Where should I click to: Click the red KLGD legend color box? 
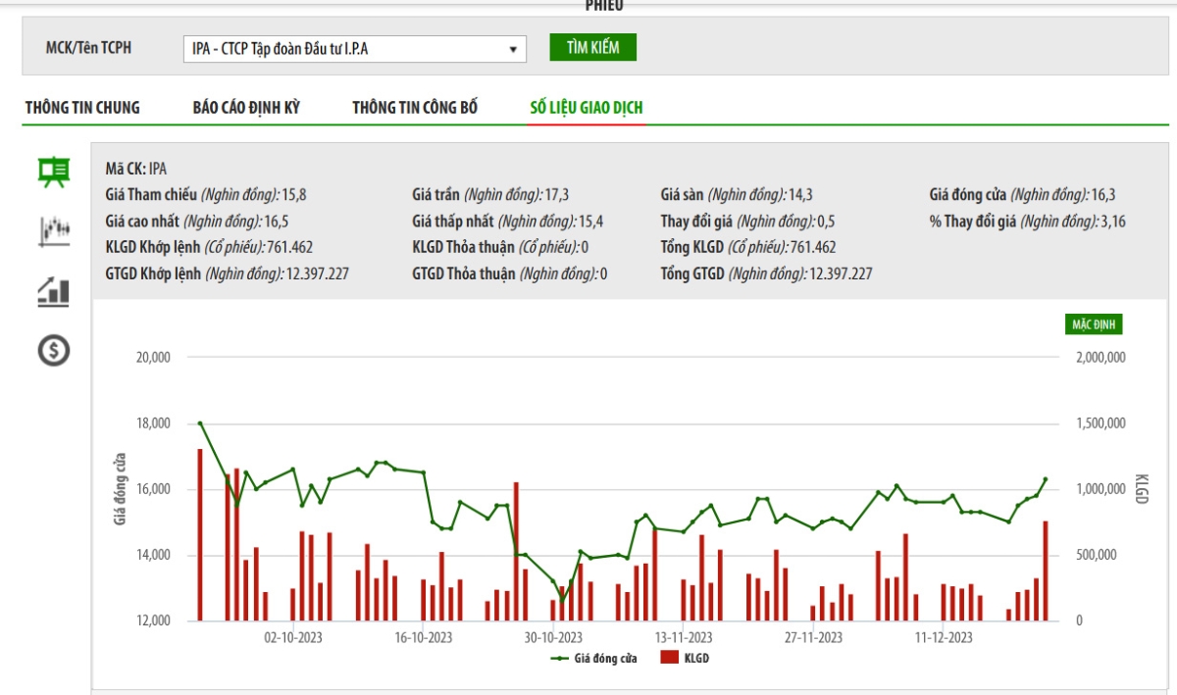point(670,659)
